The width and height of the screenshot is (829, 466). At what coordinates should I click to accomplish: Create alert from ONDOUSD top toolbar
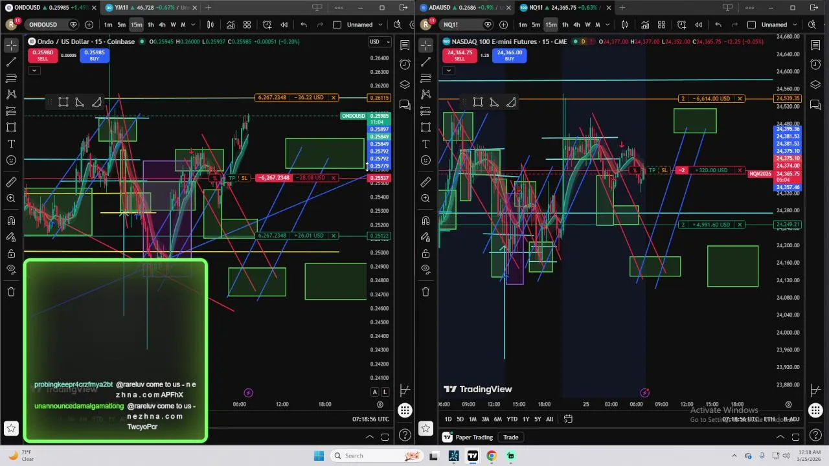pyautogui.click(x=267, y=25)
